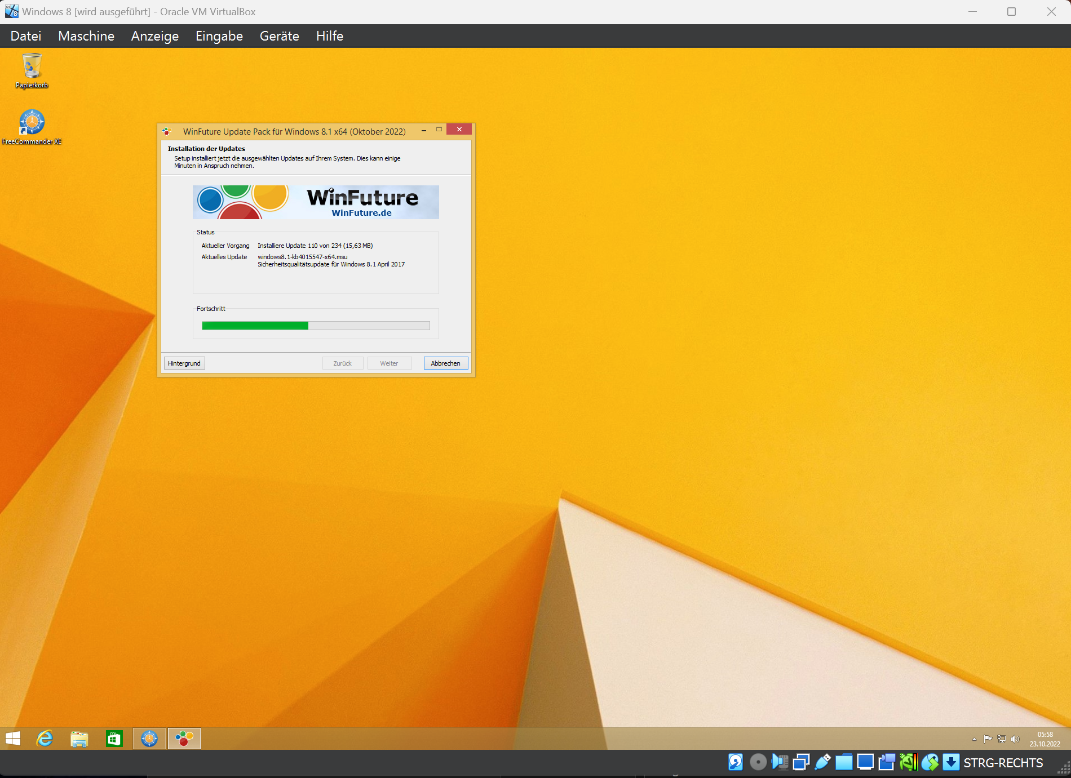Select the Papierkorb desktop icon
This screenshot has height=778, width=1071.
(32, 70)
